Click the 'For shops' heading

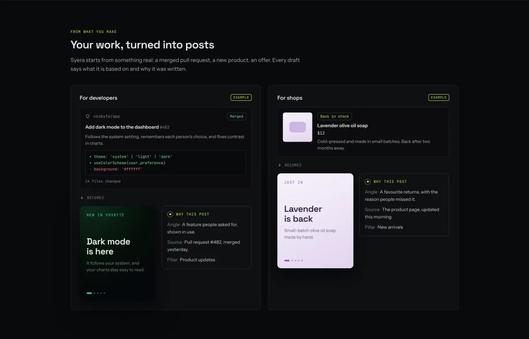pyautogui.click(x=290, y=98)
